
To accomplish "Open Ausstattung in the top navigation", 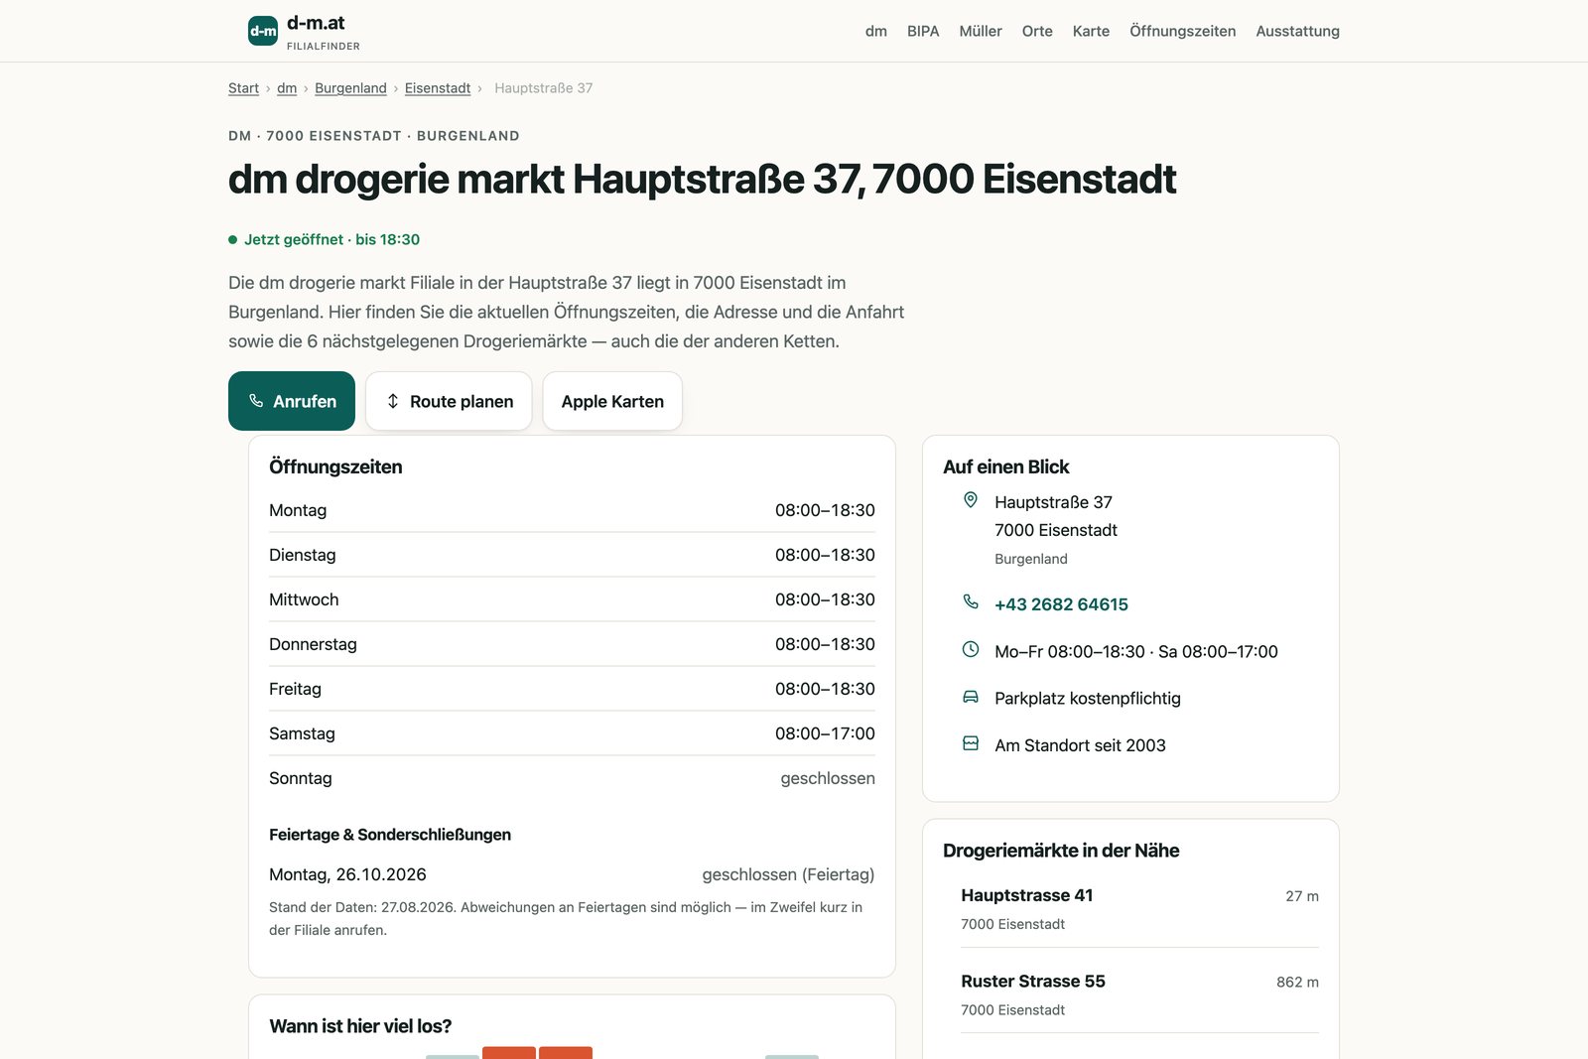I will pyautogui.click(x=1297, y=31).
